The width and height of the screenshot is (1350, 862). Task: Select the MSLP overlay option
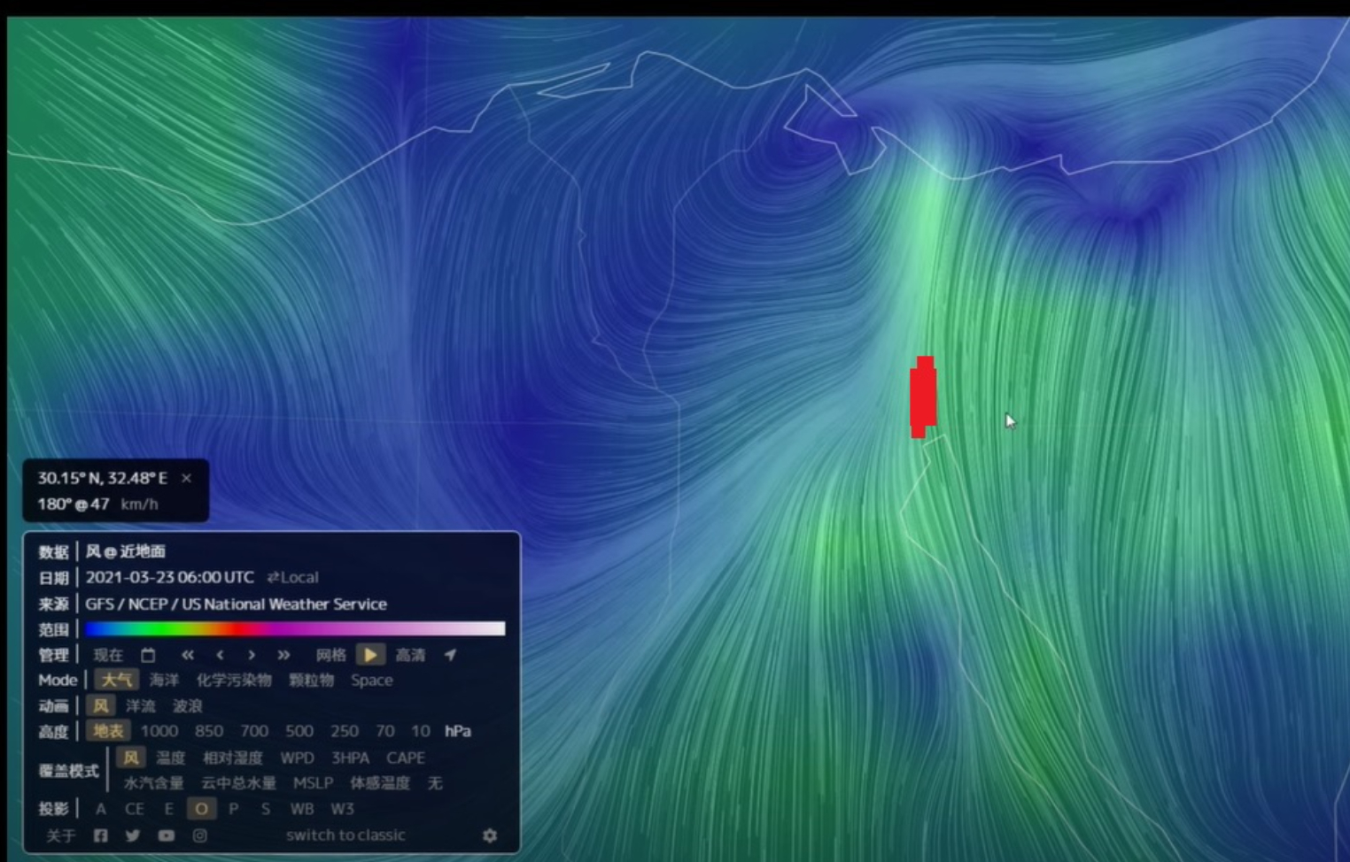[x=313, y=783]
